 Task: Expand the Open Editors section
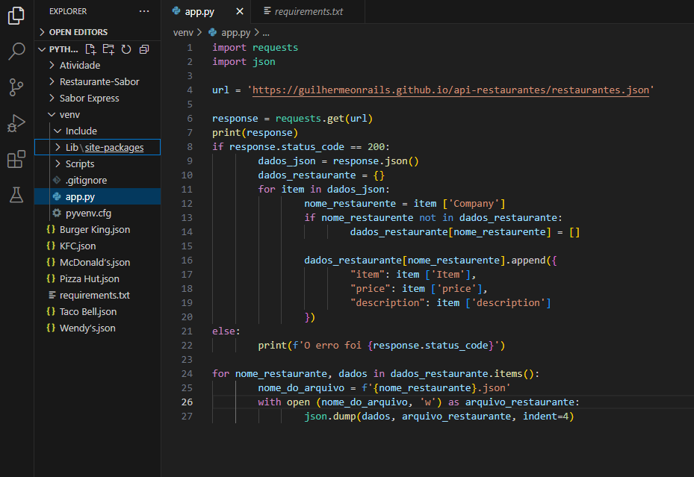click(97, 32)
